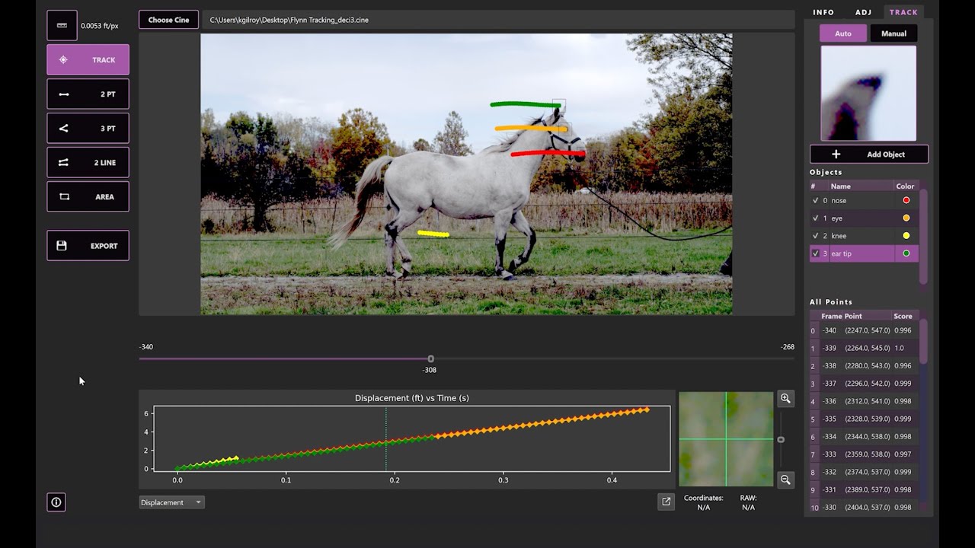Zoom in the magnifier preview
The image size is (975, 548).
[785, 398]
